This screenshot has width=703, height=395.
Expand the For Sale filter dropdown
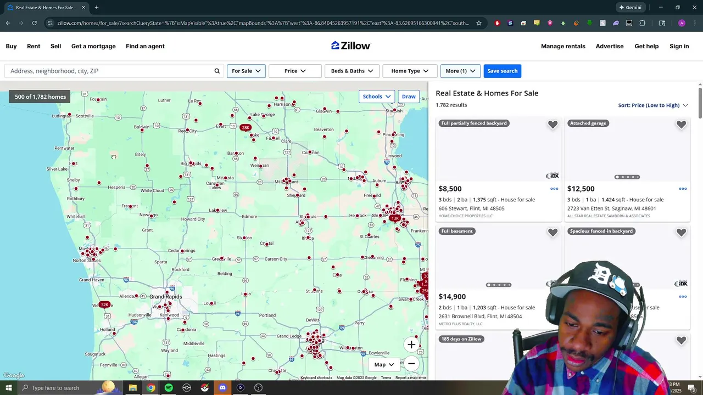pyautogui.click(x=246, y=71)
